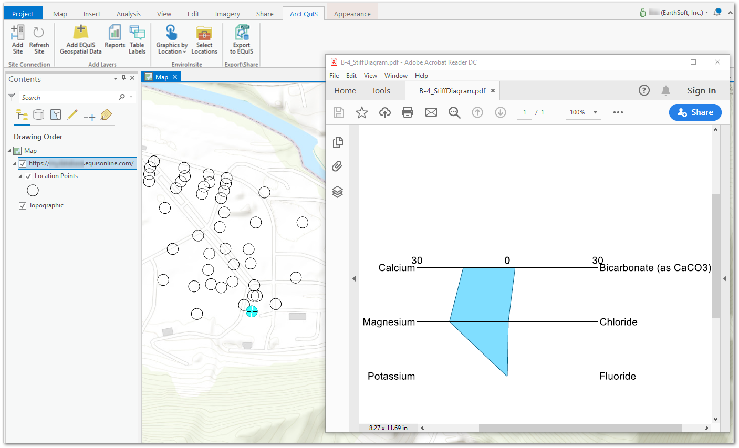Click Export to EQuIS icon
This screenshot has height=448, width=739.
pyautogui.click(x=242, y=34)
